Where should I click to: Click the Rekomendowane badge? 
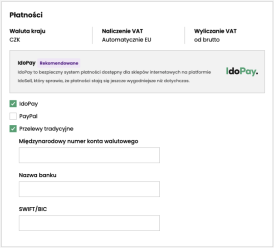(59, 63)
